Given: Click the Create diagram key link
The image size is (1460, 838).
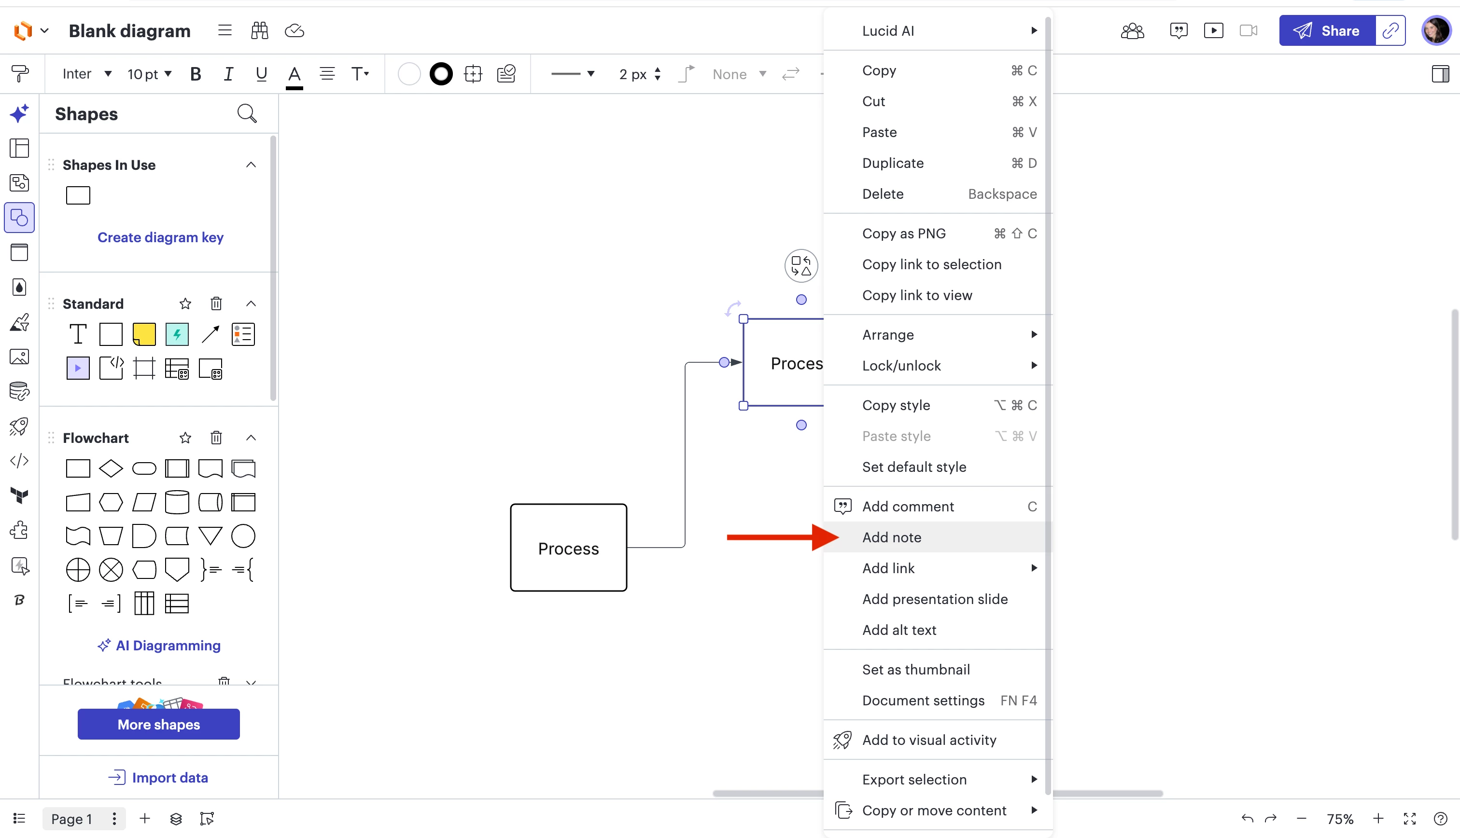Looking at the screenshot, I should coord(160,237).
